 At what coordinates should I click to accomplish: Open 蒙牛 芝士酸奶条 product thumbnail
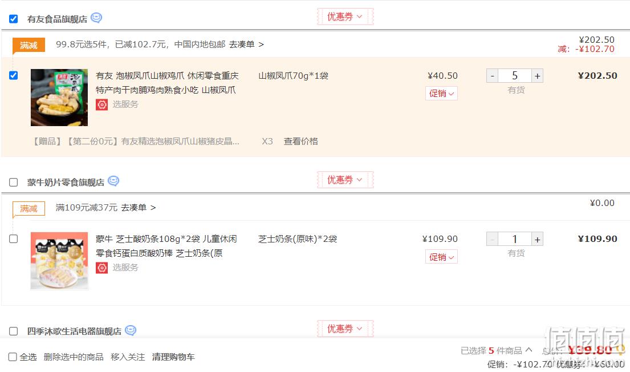(59, 261)
